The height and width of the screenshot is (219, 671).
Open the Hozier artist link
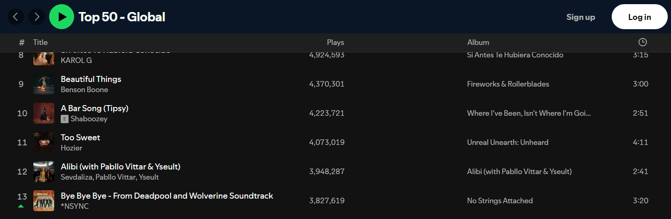71,148
